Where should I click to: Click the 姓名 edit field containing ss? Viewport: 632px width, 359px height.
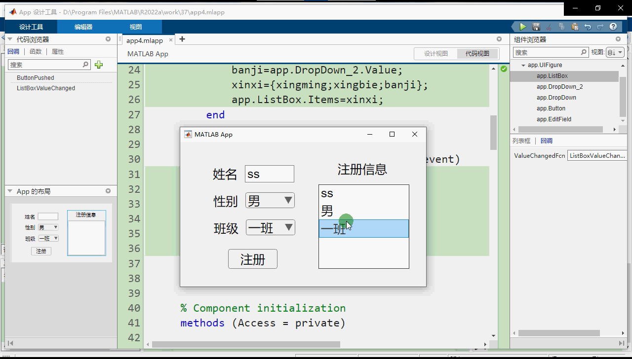(x=270, y=174)
